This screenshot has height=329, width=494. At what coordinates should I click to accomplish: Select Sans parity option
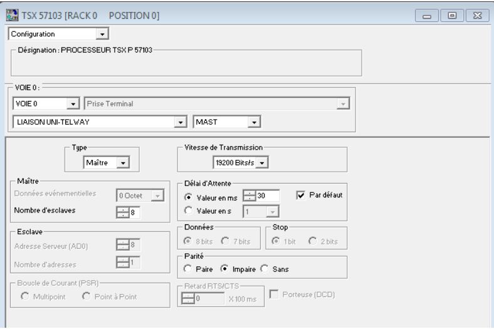(264, 270)
